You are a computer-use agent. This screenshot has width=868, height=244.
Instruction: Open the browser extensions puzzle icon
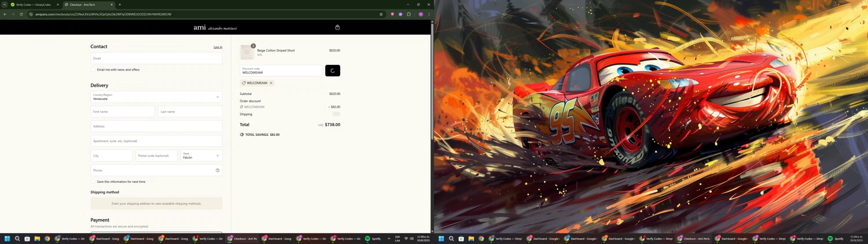pyautogui.click(x=409, y=14)
